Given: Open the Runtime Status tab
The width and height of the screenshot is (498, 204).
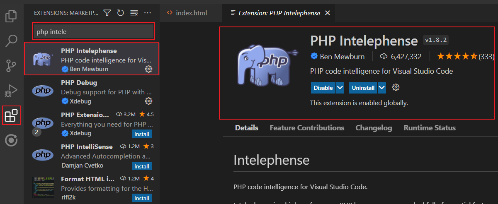Looking at the screenshot, I should tap(430, 128).
